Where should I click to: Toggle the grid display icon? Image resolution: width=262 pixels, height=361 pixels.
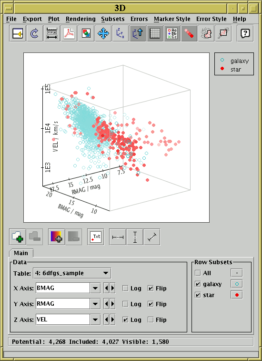point(154,33)
